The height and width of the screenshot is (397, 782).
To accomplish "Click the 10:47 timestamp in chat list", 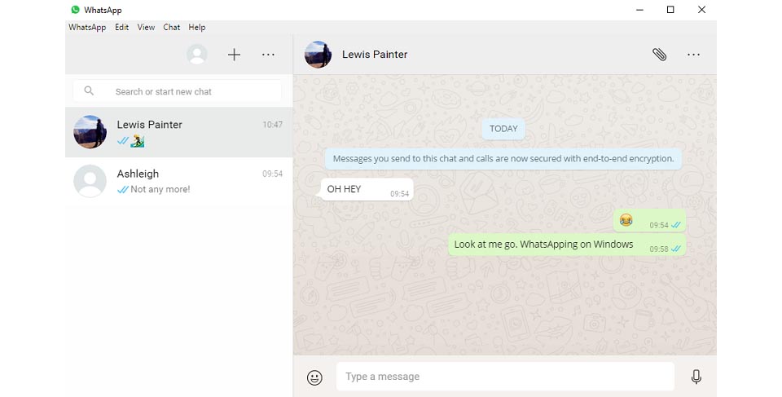I will click(x=272, y=125).
